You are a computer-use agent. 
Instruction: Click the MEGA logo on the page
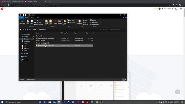click(x=2, y=8)
